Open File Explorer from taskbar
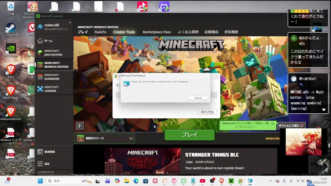The height and width of the screenshot is (186, 331). 127,181
